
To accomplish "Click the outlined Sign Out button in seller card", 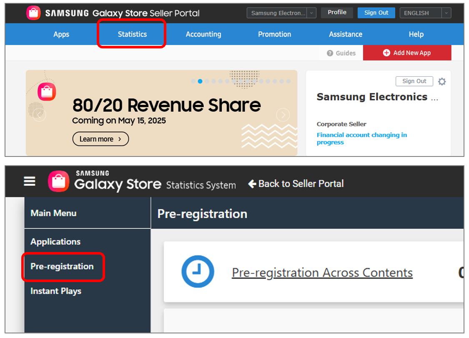I will pyautogui.click(x=414, y=81).
